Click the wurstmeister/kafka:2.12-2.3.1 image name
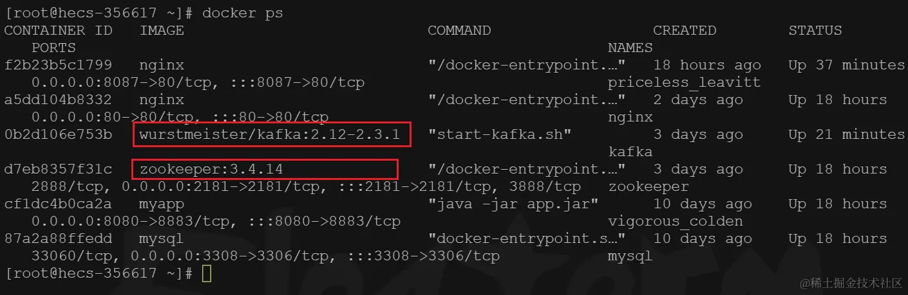Viewport: 908px width, 295px height. tap(270, 134)
